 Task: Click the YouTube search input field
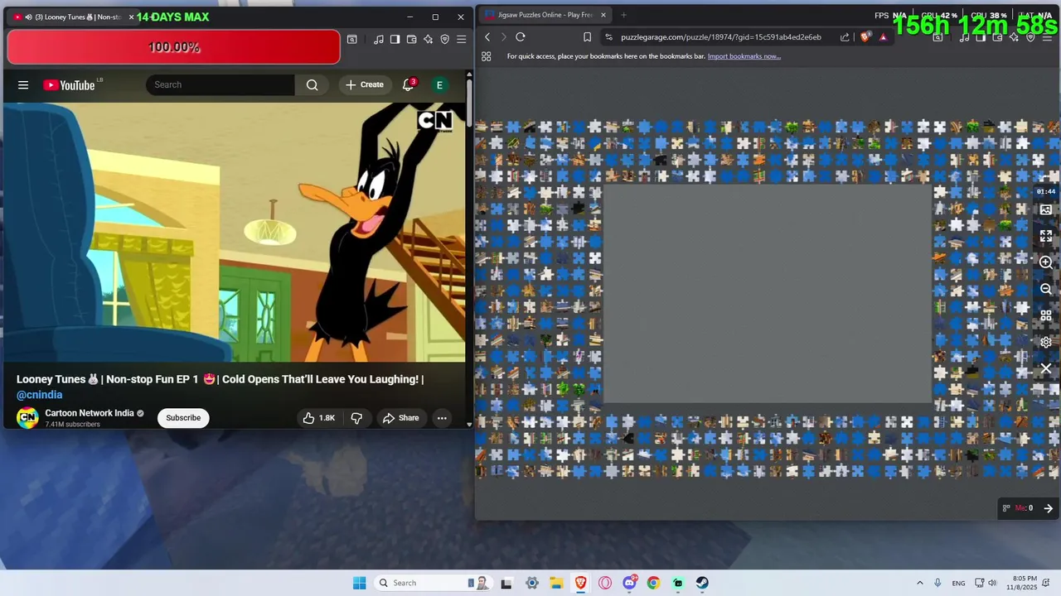tap(220, 84)
